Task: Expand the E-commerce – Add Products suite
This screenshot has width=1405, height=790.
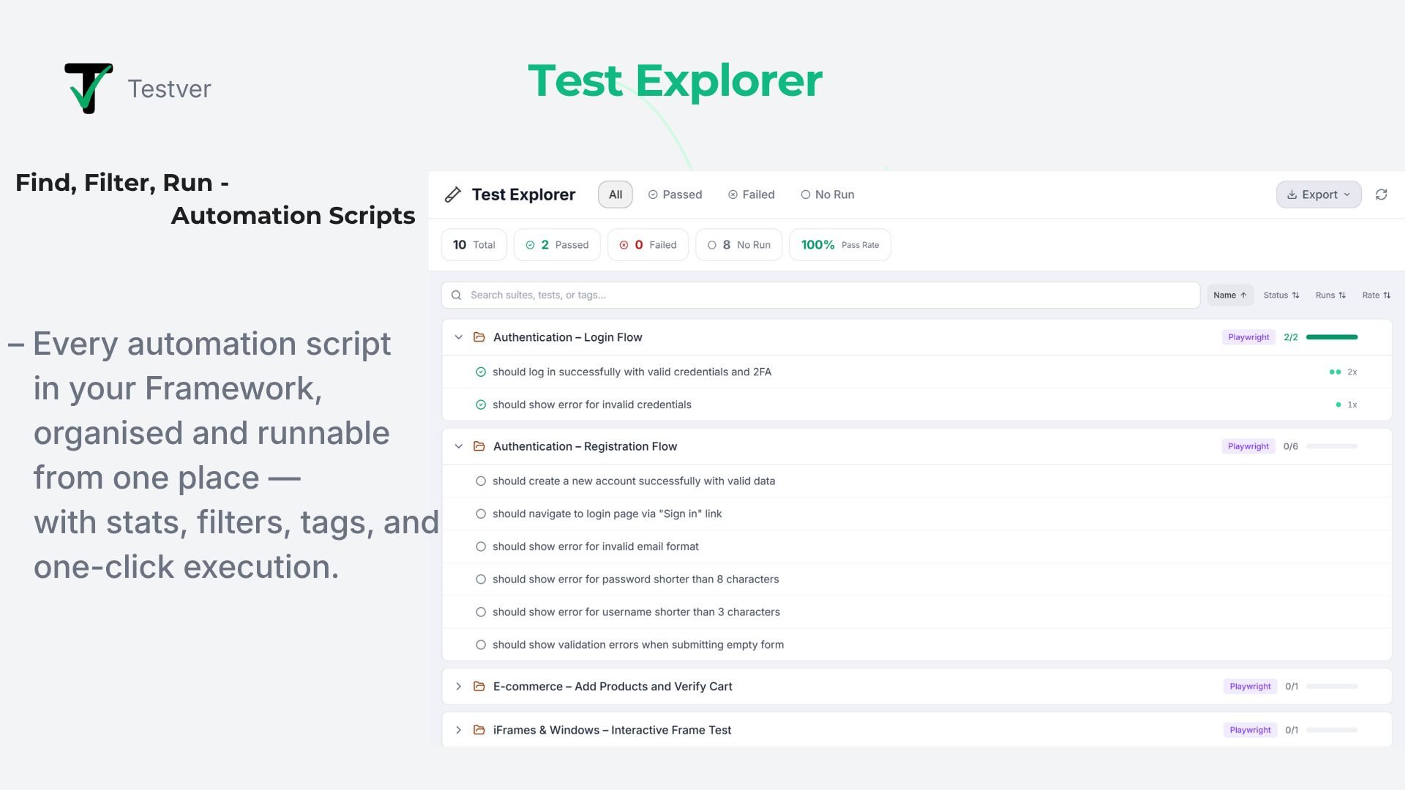Action: coord(459,686)
